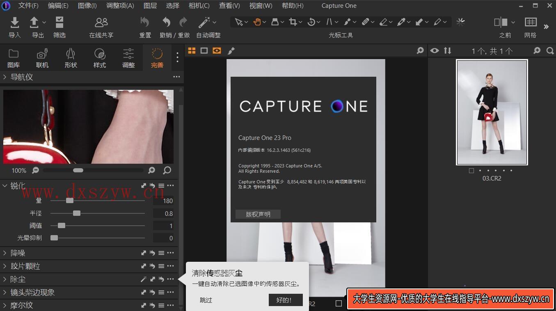Open the 调整项(A) menu

(x=120, y=6)
